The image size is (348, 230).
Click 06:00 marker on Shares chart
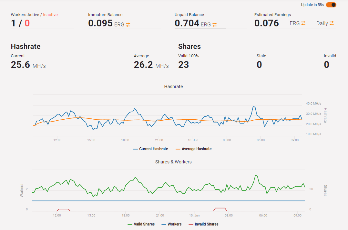(x=263, y=216)
